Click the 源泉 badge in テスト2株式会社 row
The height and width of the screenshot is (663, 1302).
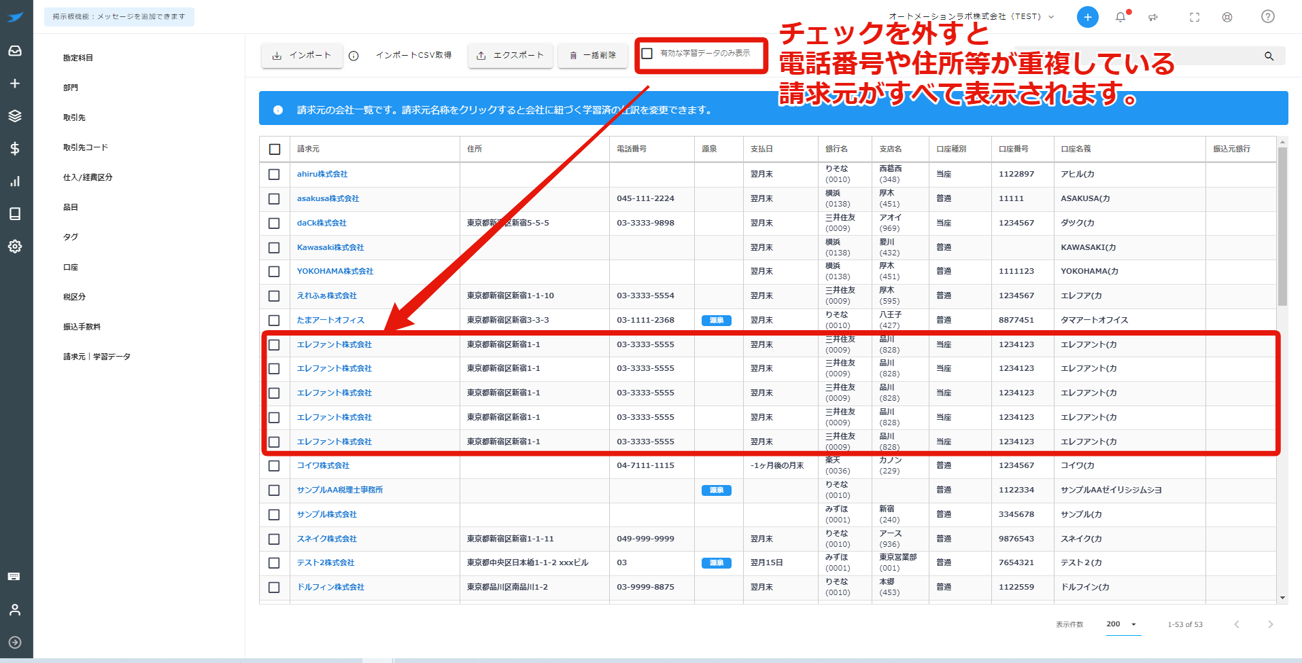pos(717,563)
